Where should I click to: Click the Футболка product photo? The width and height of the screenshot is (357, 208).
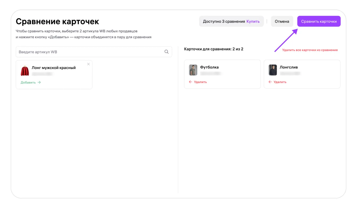click(193, 70)
